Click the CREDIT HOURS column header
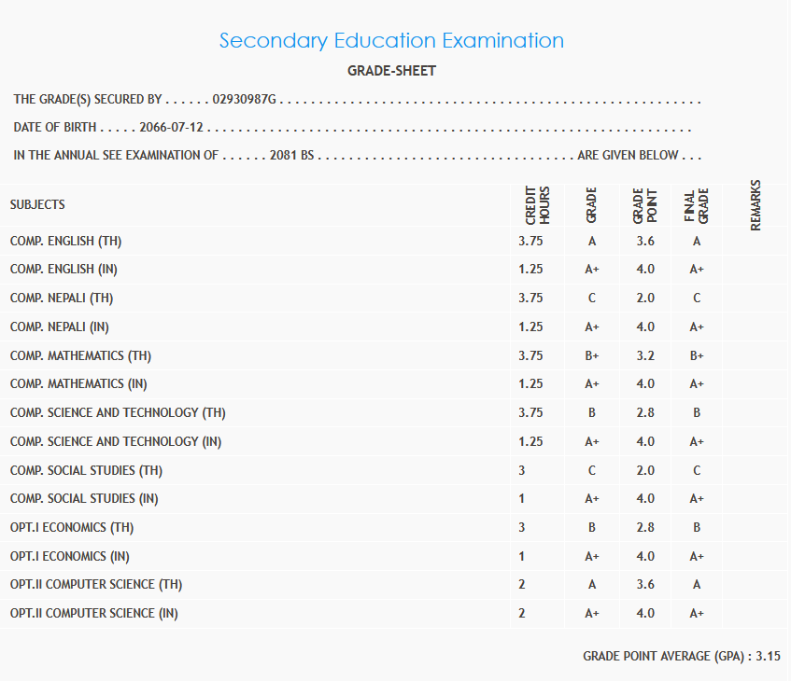The image size is (791, 681). [x=537, y=205]
